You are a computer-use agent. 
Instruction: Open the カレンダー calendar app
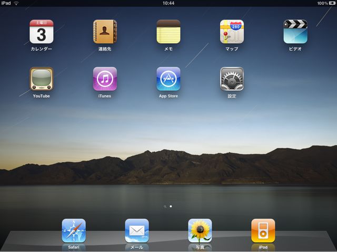coord(41,31)
